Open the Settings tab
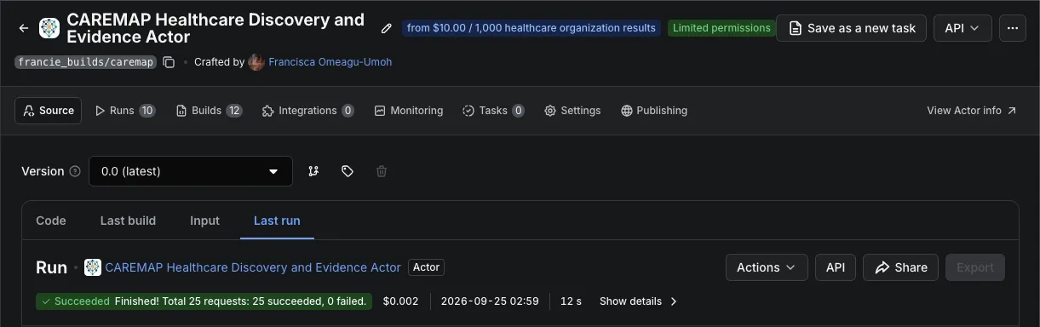1040x327 pixels. [x=572, y=111]
